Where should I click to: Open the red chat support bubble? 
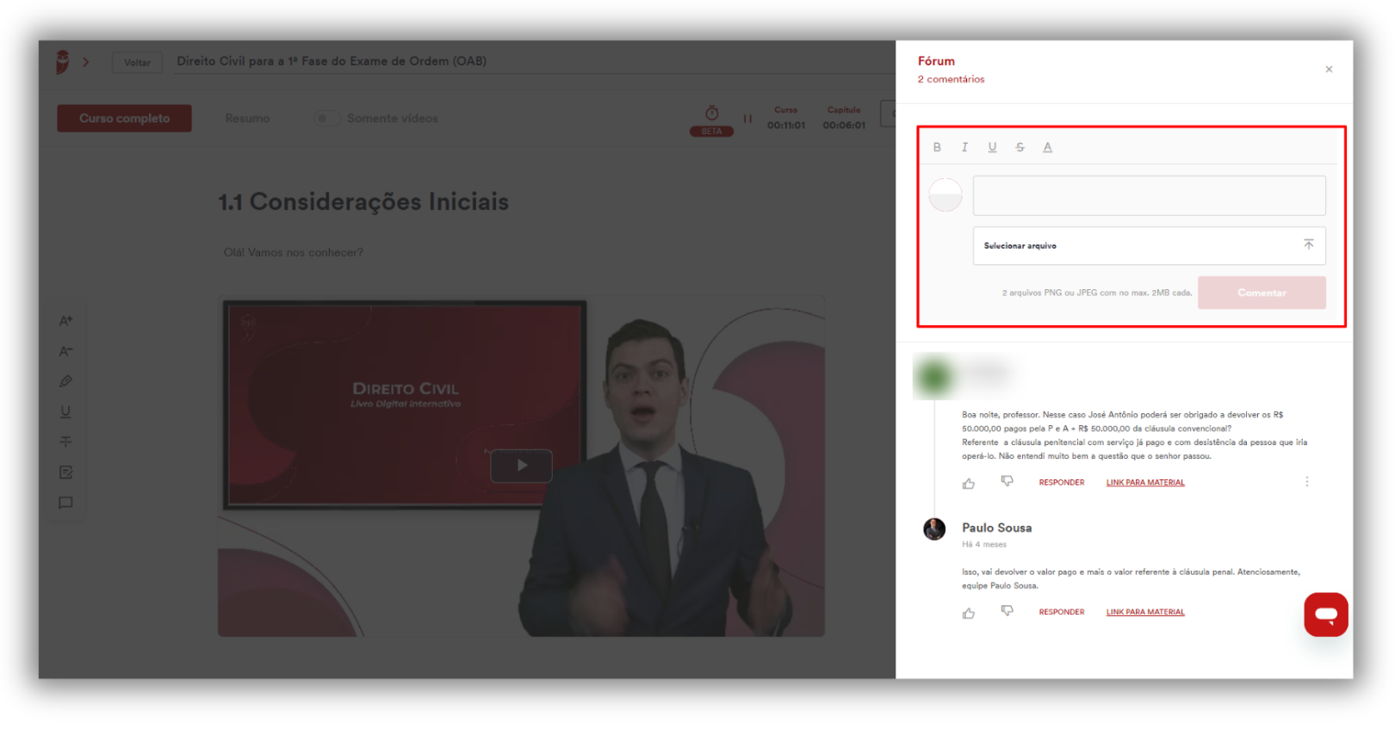[x=1325, y=615]
